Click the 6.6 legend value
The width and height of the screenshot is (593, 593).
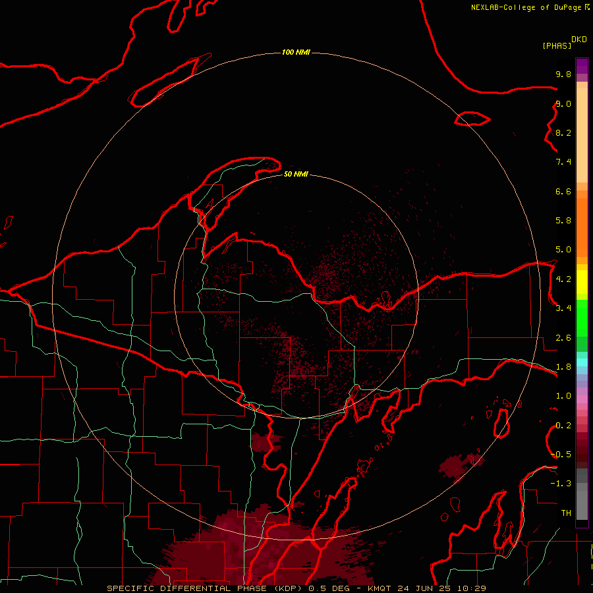click(563, 191)
